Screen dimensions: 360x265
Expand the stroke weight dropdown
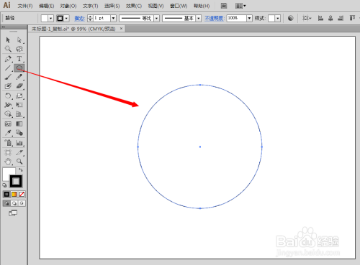[x=113, y=18]
